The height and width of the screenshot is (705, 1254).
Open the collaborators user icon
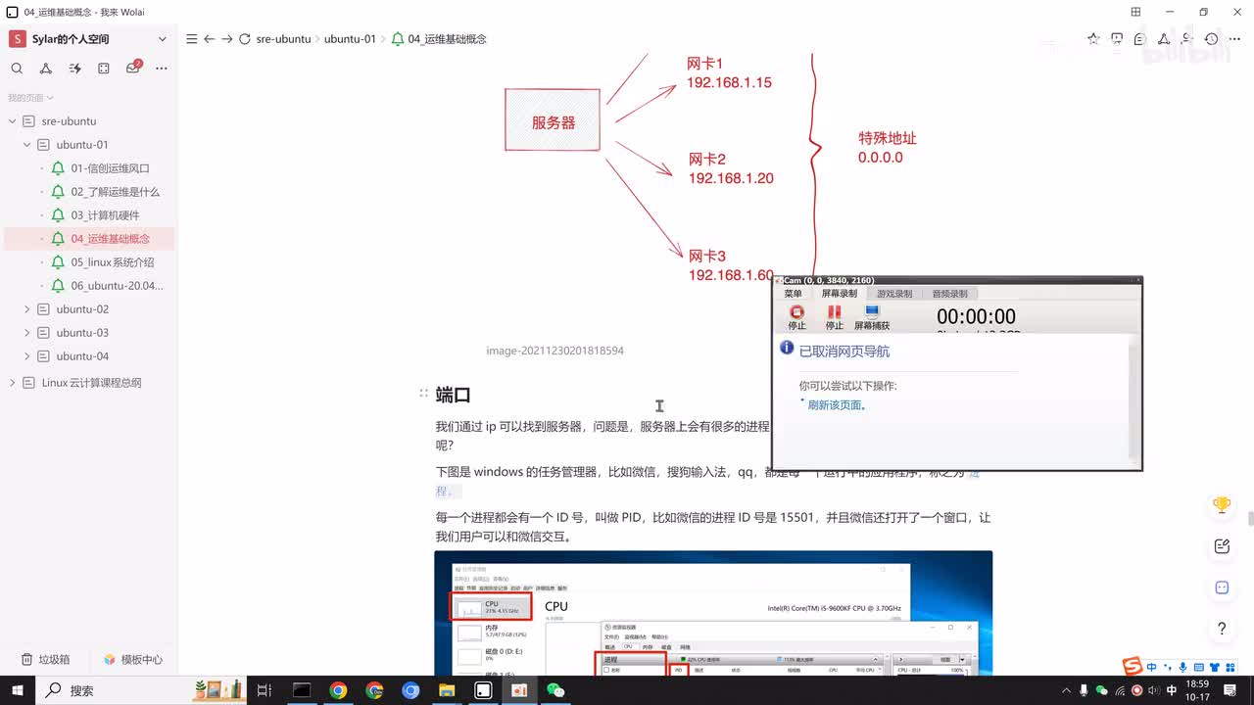1187,39
